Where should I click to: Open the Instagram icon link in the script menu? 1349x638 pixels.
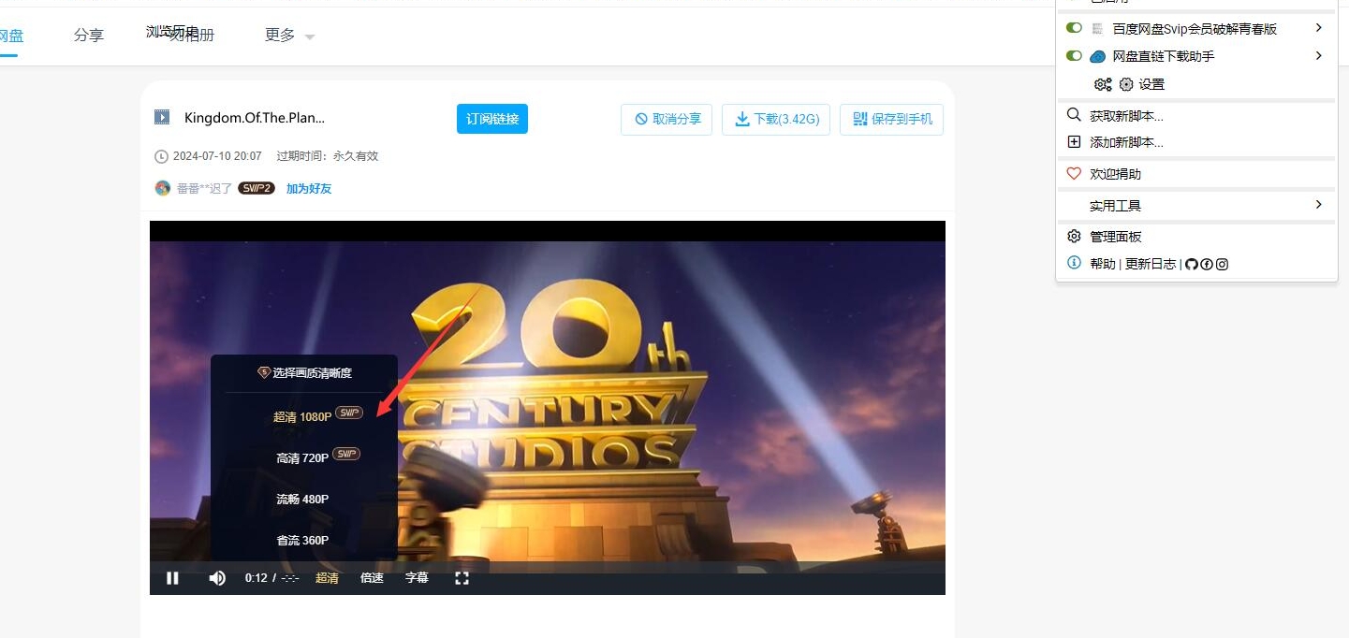[x=1222, y=264]
